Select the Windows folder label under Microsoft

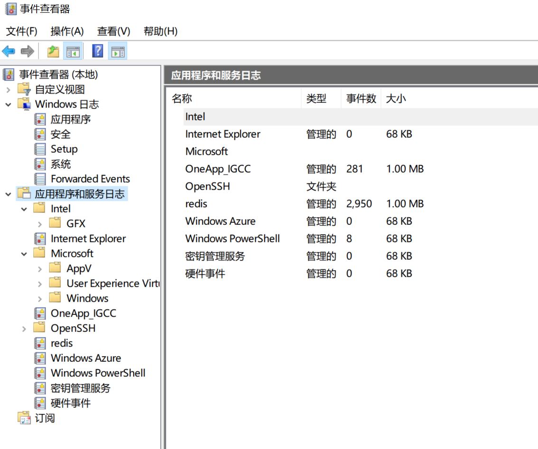click(87, 298)
